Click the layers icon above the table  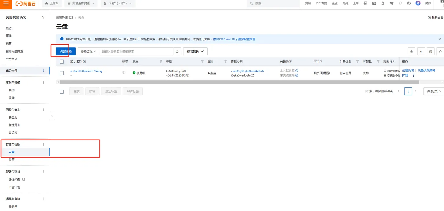point(411,51)
